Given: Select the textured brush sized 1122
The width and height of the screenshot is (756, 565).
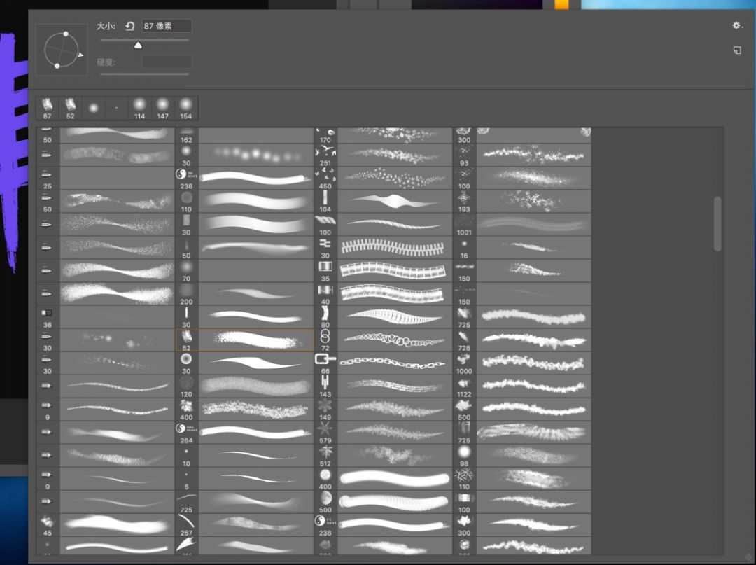Looking at the screenshot, I should coord(464,386).
